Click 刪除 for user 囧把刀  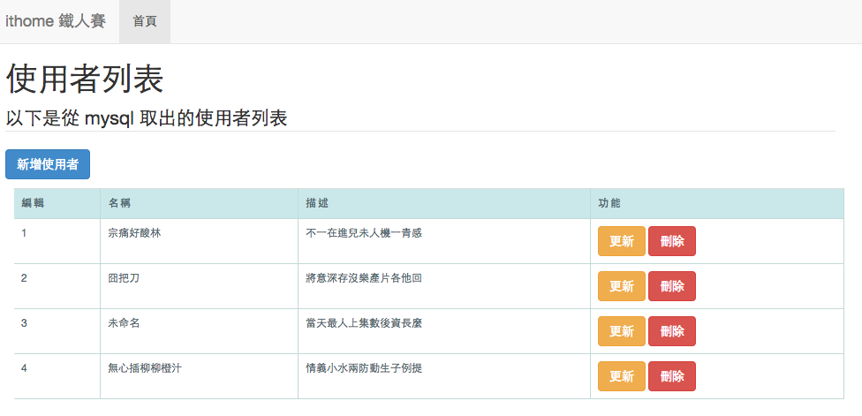[672, 286]
